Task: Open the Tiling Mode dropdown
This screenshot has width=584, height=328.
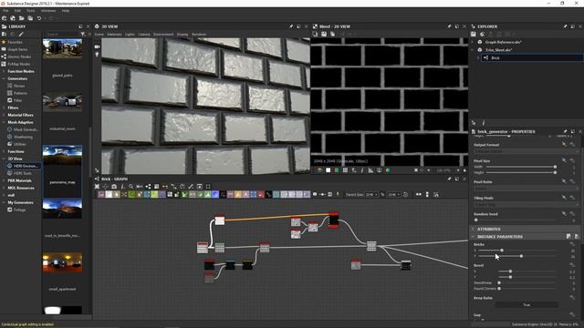Action: coord(526,205)
